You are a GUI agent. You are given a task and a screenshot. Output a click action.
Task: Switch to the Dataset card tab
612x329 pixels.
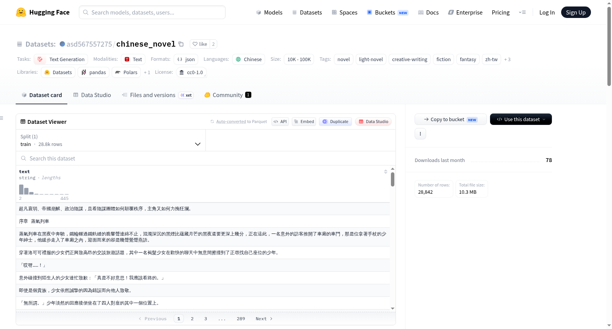42,95
